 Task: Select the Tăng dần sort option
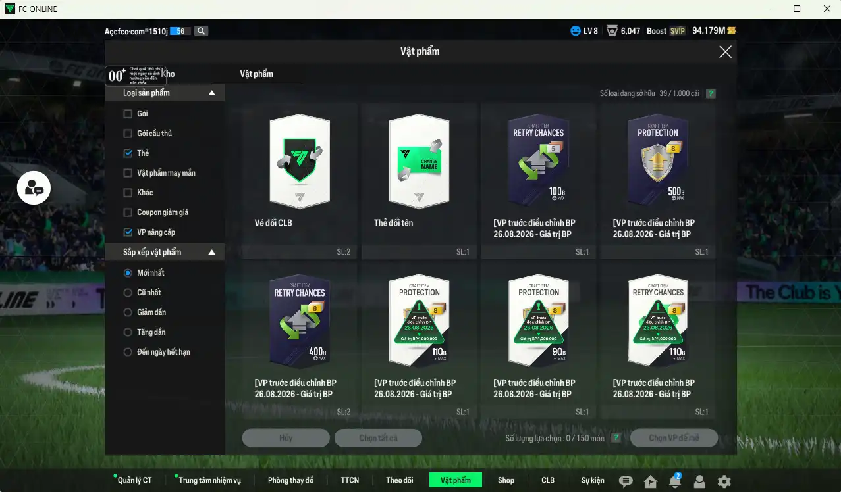tap(128, 332)
